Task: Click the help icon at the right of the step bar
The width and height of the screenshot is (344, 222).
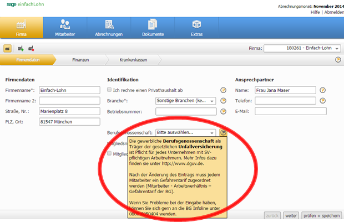Action: pyautogui.click(x=338, y=60)
